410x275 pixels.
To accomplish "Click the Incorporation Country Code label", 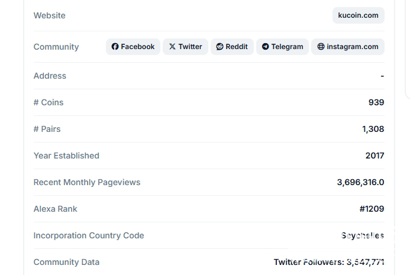I will point(89,235).
